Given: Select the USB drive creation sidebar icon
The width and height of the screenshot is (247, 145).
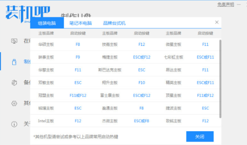Looking at the screenshot, I should coord(14,62).
